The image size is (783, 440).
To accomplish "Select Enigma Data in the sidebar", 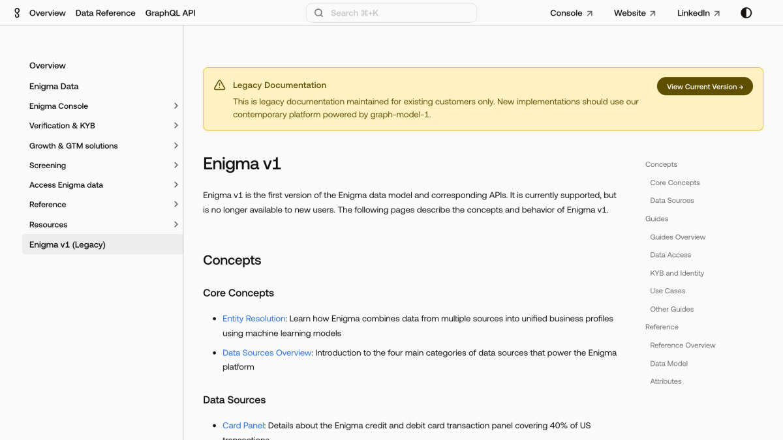I will pyautogui.click(x=54, y=86).
